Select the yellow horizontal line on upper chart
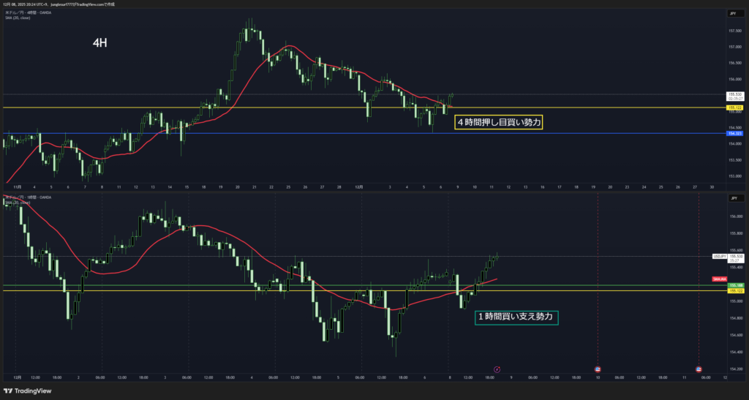749x400 pixels. click(x=293, y=107)
